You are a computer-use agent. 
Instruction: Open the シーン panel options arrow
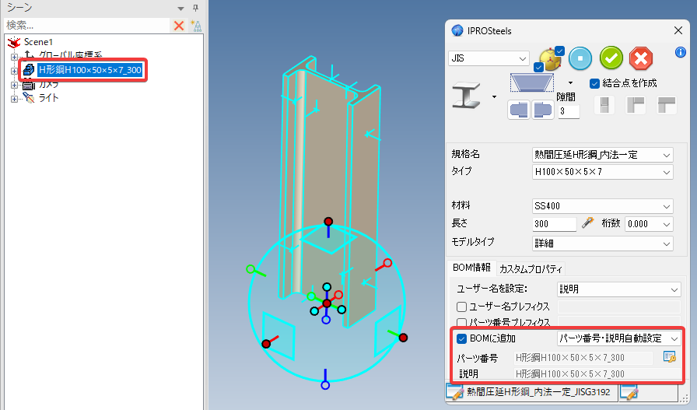180,9
